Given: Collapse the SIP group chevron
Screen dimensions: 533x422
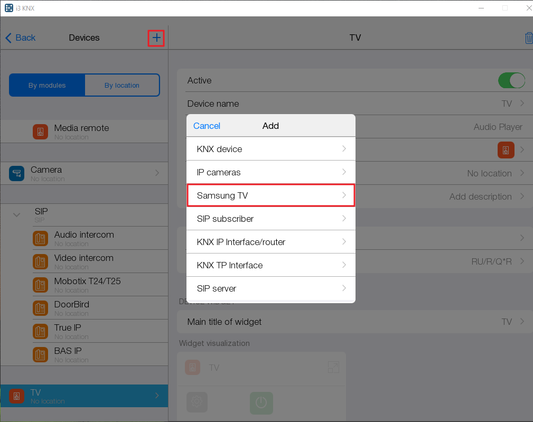Looking at the screenshot, I should tap(17, 214).
